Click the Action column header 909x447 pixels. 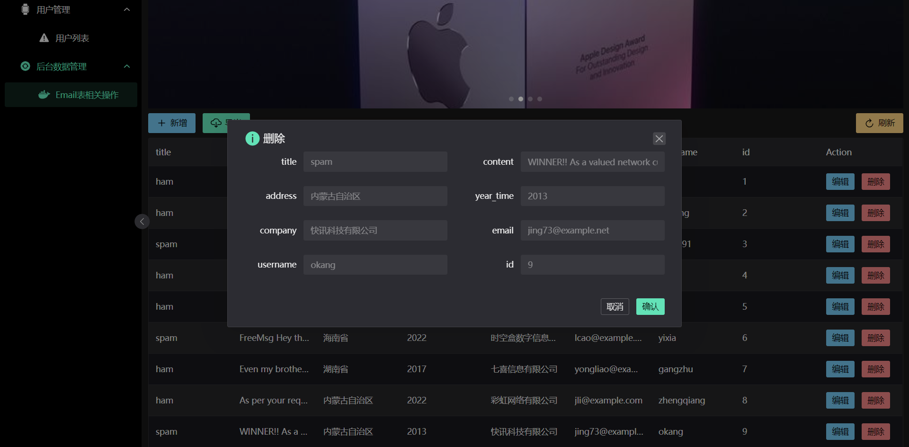coord(838,152)
